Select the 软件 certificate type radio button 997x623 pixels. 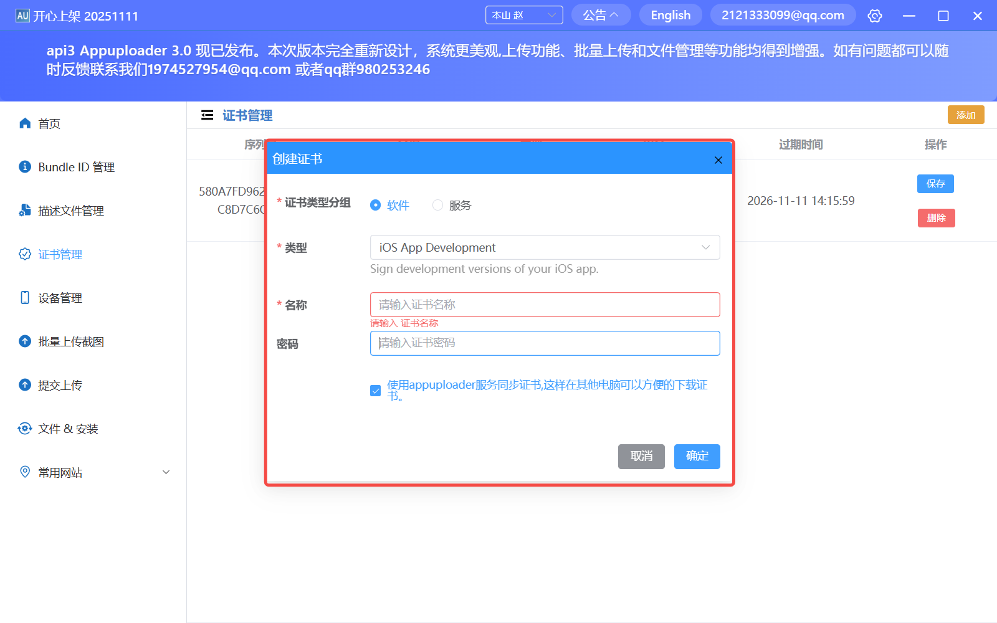[x=375, y=204]
